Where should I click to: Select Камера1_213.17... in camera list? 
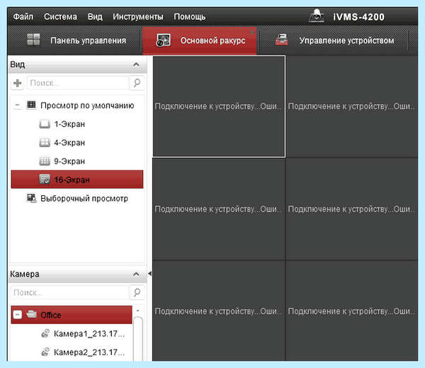pos(89,333)
